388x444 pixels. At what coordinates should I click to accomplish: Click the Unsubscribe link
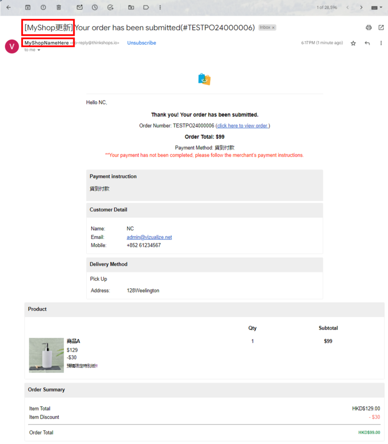(x=141, y=43)
